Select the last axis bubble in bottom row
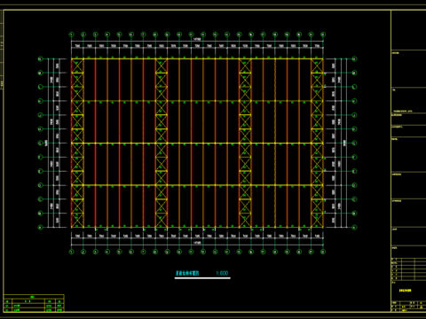The height and width of the screenshot is (319, 426). click(x=323, y=252)
